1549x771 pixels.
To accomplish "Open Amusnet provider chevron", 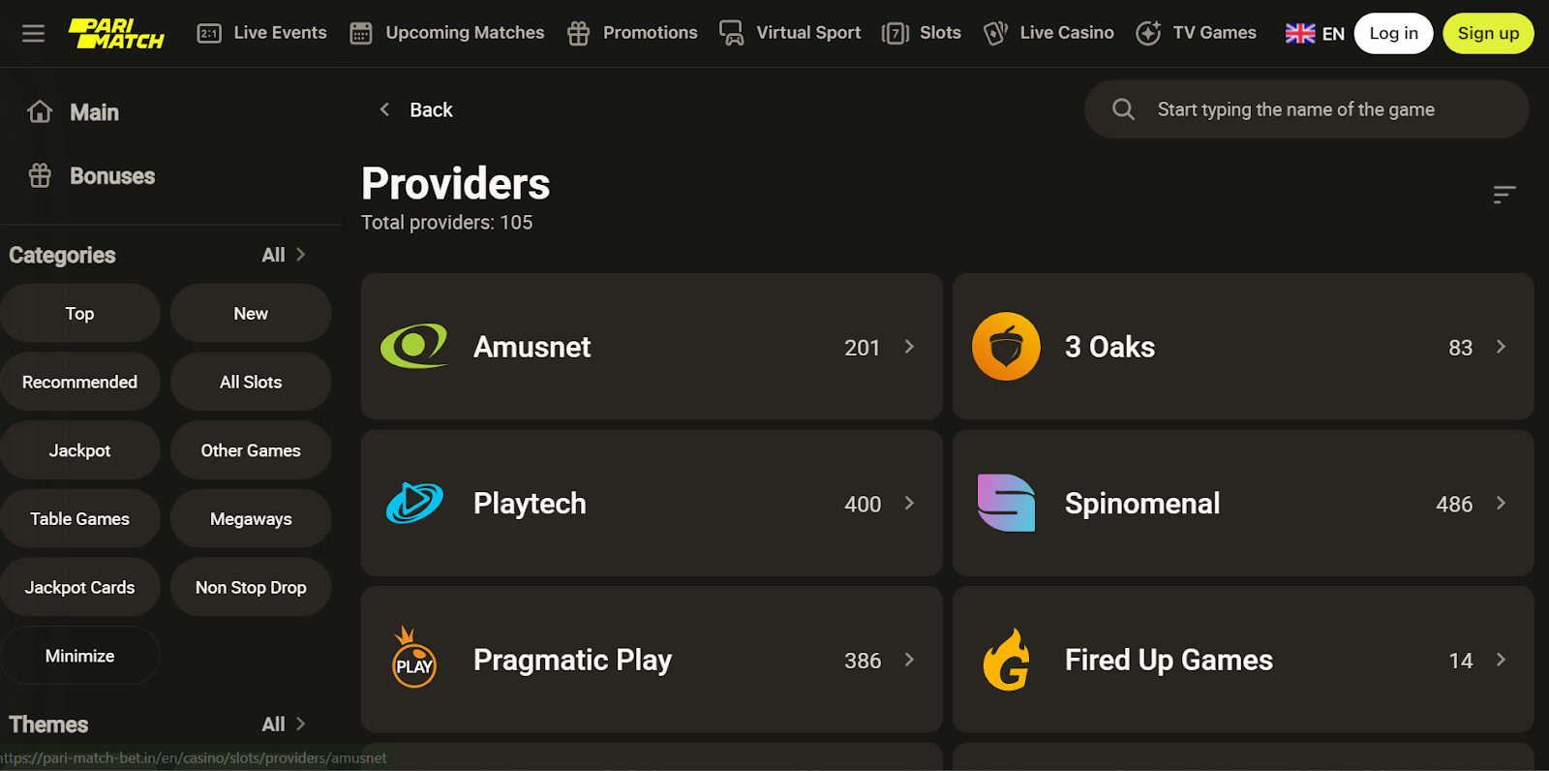I will (x=909, y=347).
